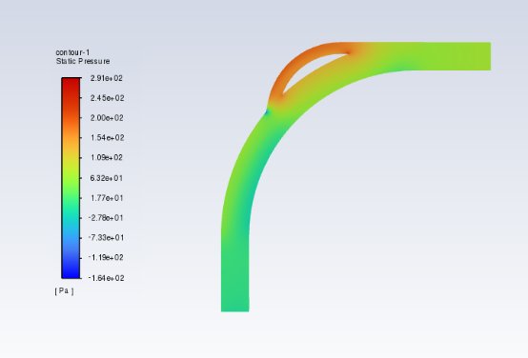Click the right end of horizontal pipe
Image resolution: width=528 pixels, height=358 pixels.
485,56
